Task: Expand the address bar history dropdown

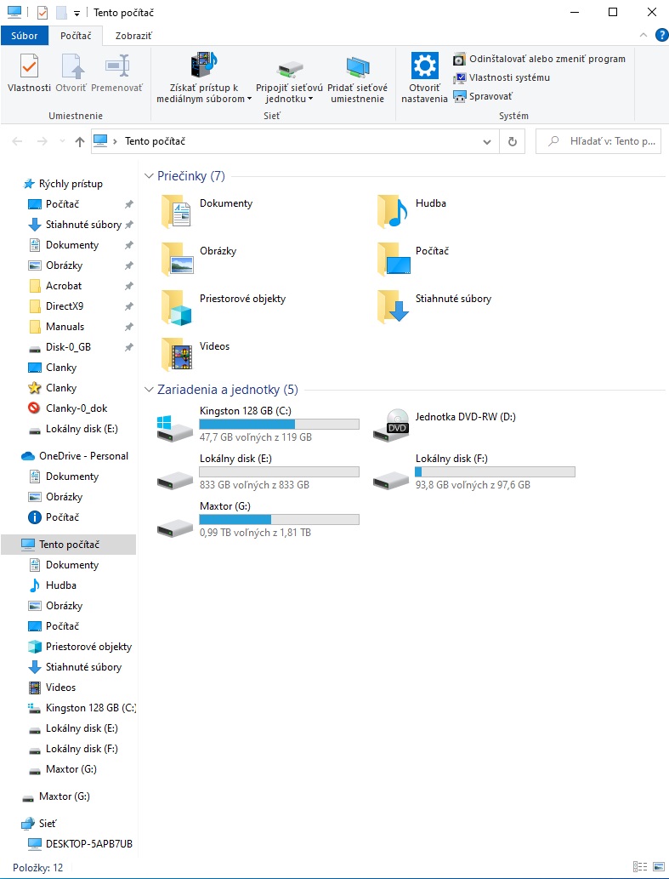Action: click(487, 142)
